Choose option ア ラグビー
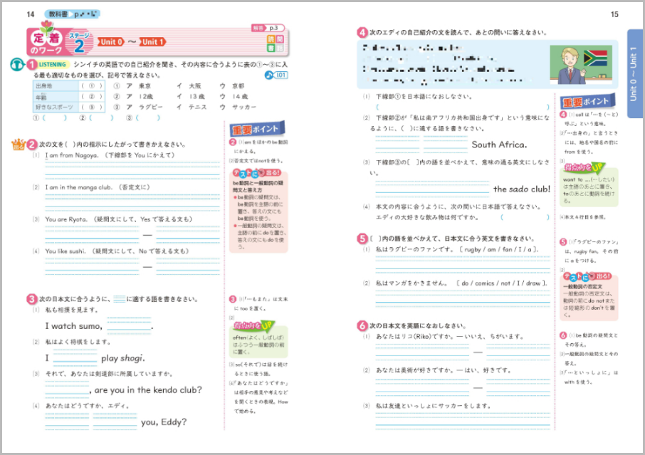Viewport: 645px width, 455px height. click(x=145, y=107)
